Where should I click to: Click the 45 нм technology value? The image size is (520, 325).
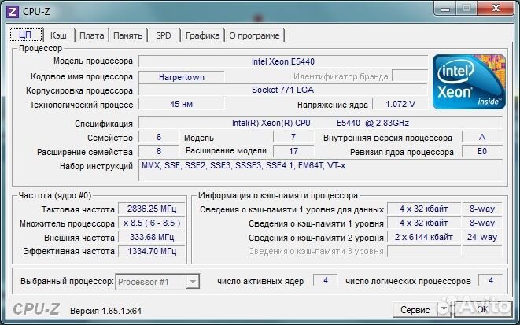182,104
